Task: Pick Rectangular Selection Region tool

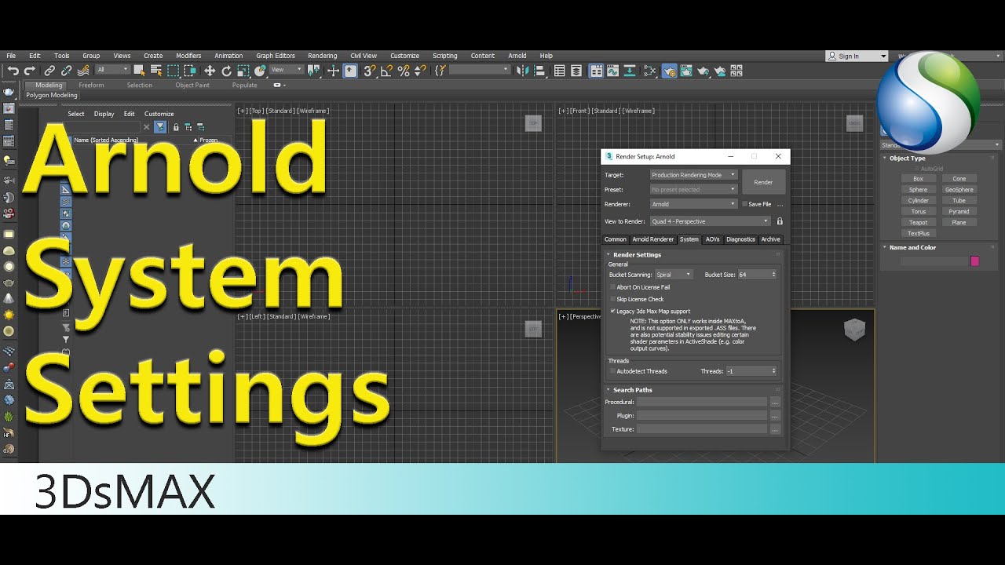Action: point(173,71)
